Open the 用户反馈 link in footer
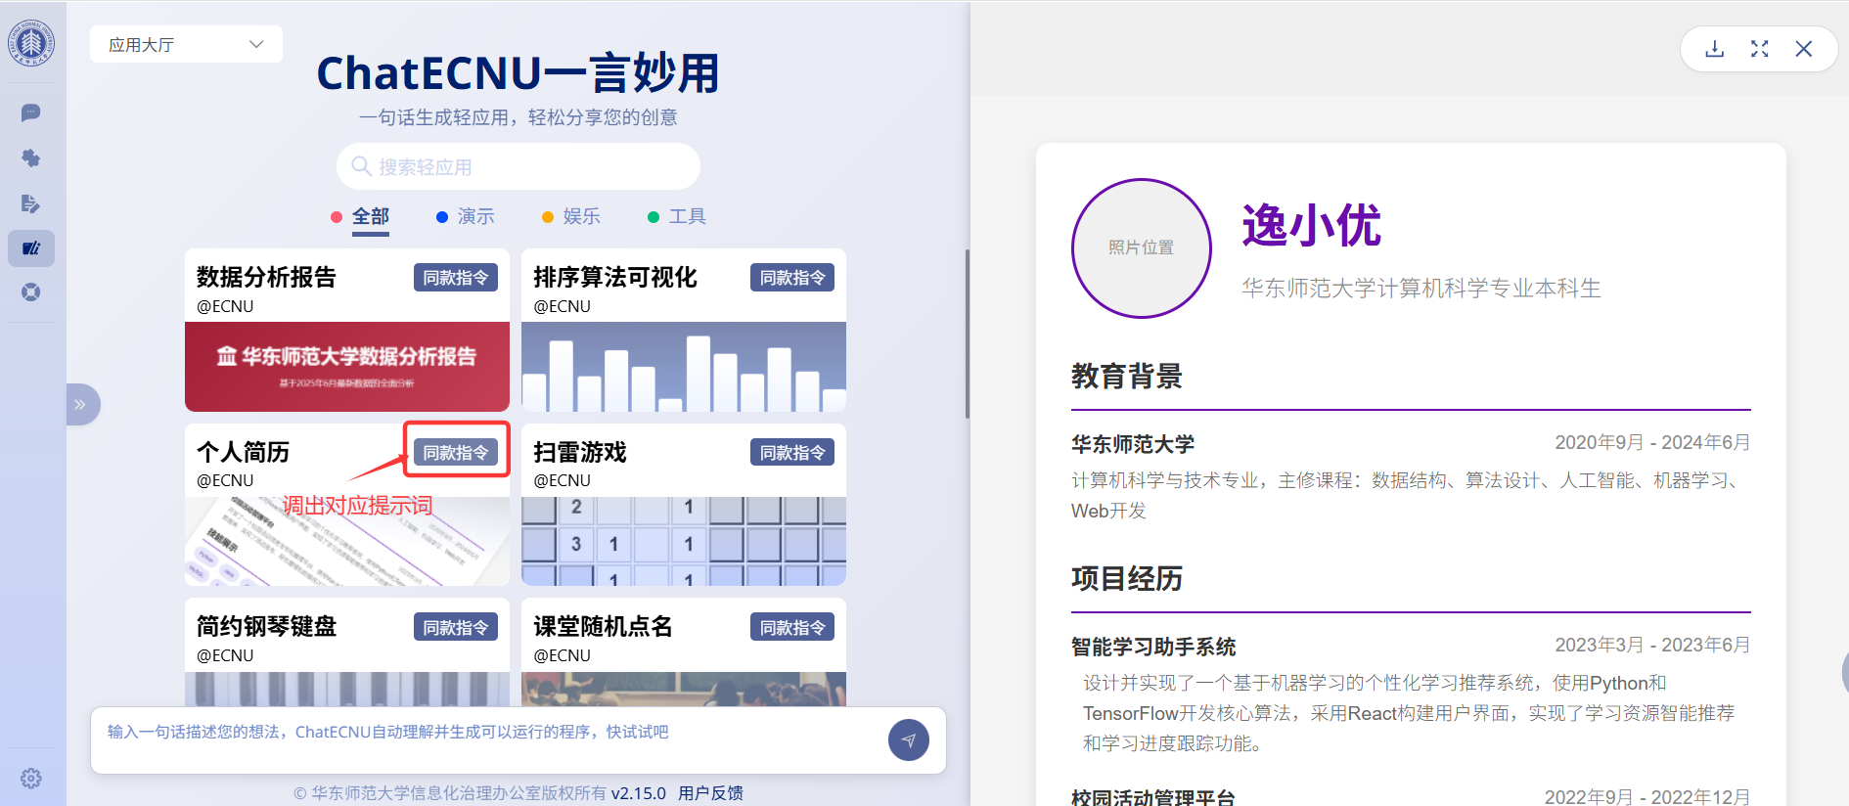Image resolution: width=1849 pixels, height=806 pixels. pyautogui.click(x=710, y=792)
